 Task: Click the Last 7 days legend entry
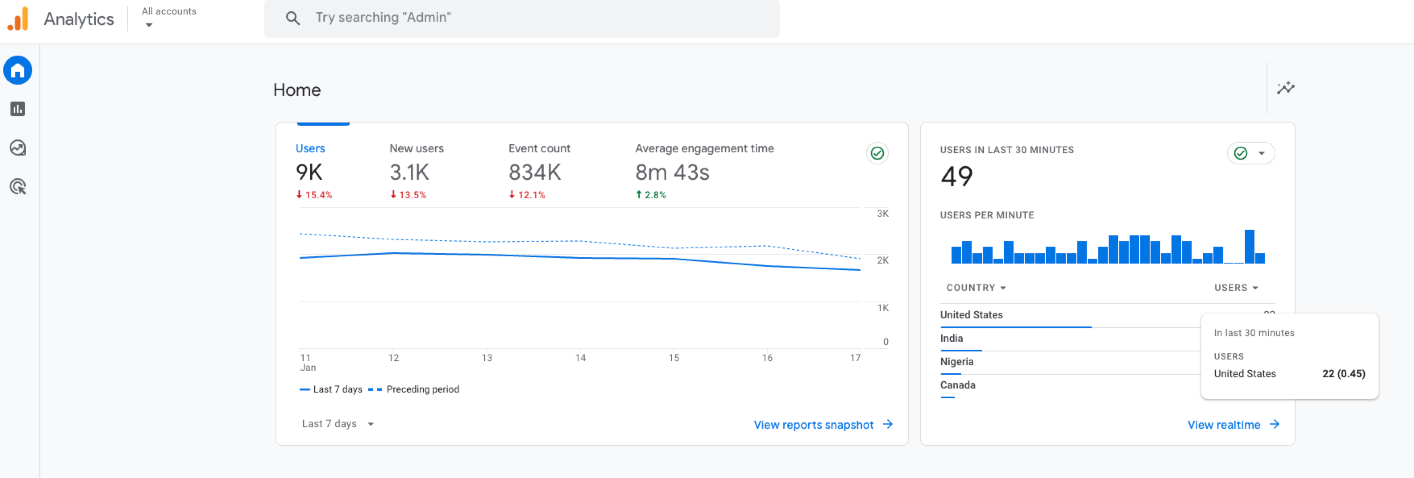point(330,389)
